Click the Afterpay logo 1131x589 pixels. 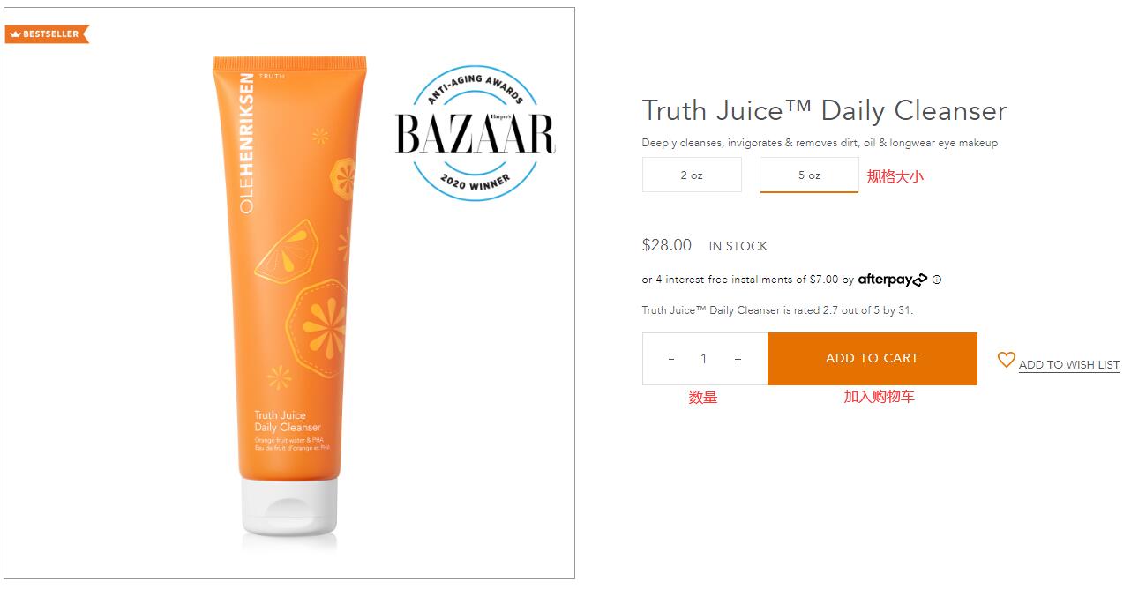coord(892,280)
